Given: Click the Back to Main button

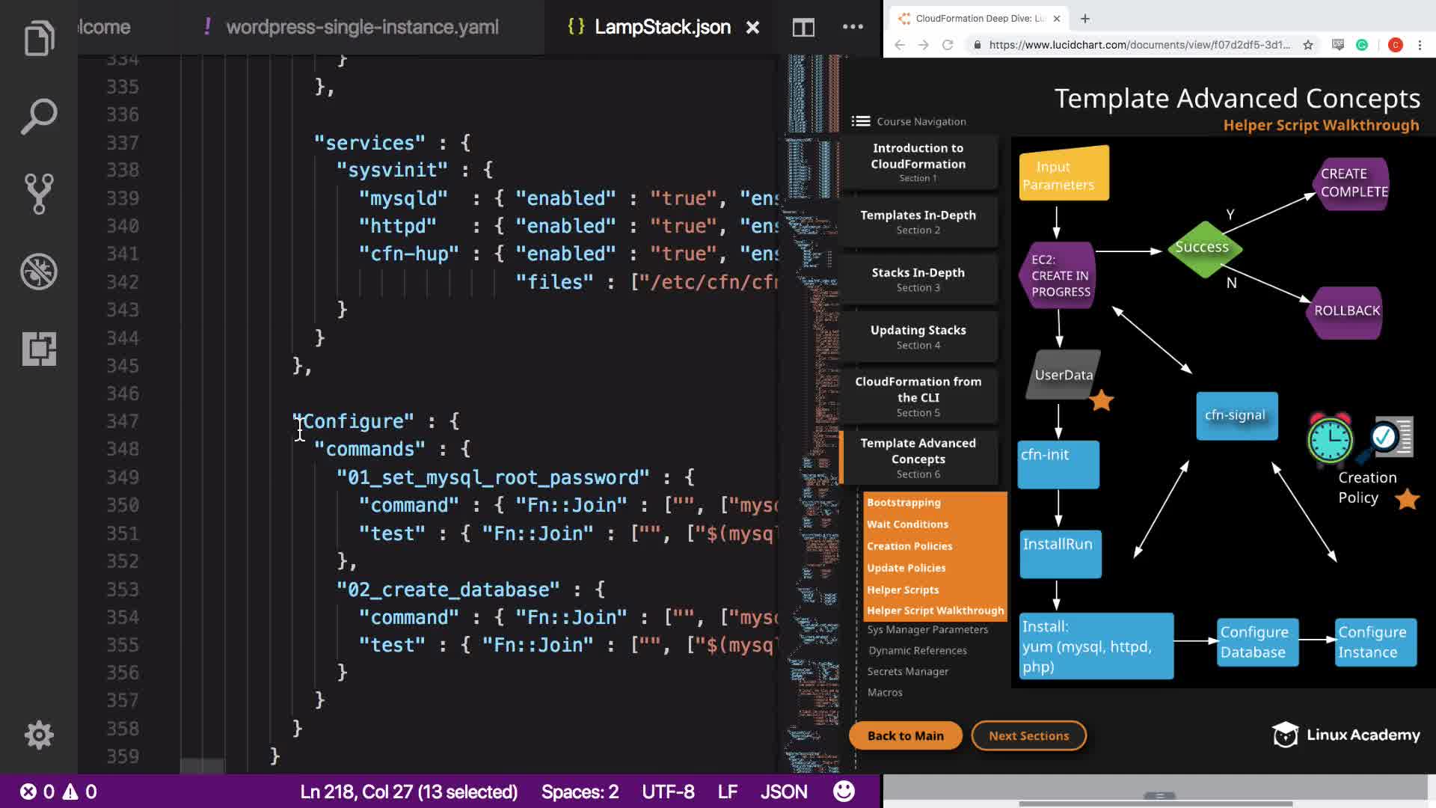Looking at the screenshot, I should point(905,735).
